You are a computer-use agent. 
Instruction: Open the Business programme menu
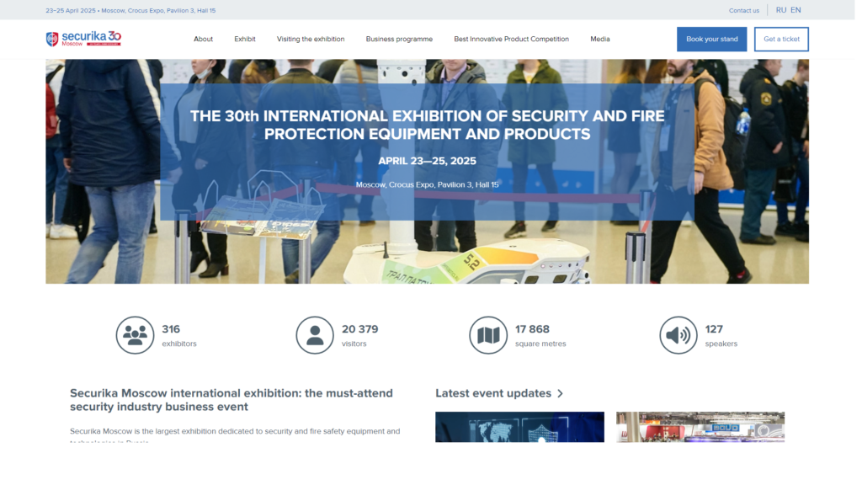tap(399, 39)
